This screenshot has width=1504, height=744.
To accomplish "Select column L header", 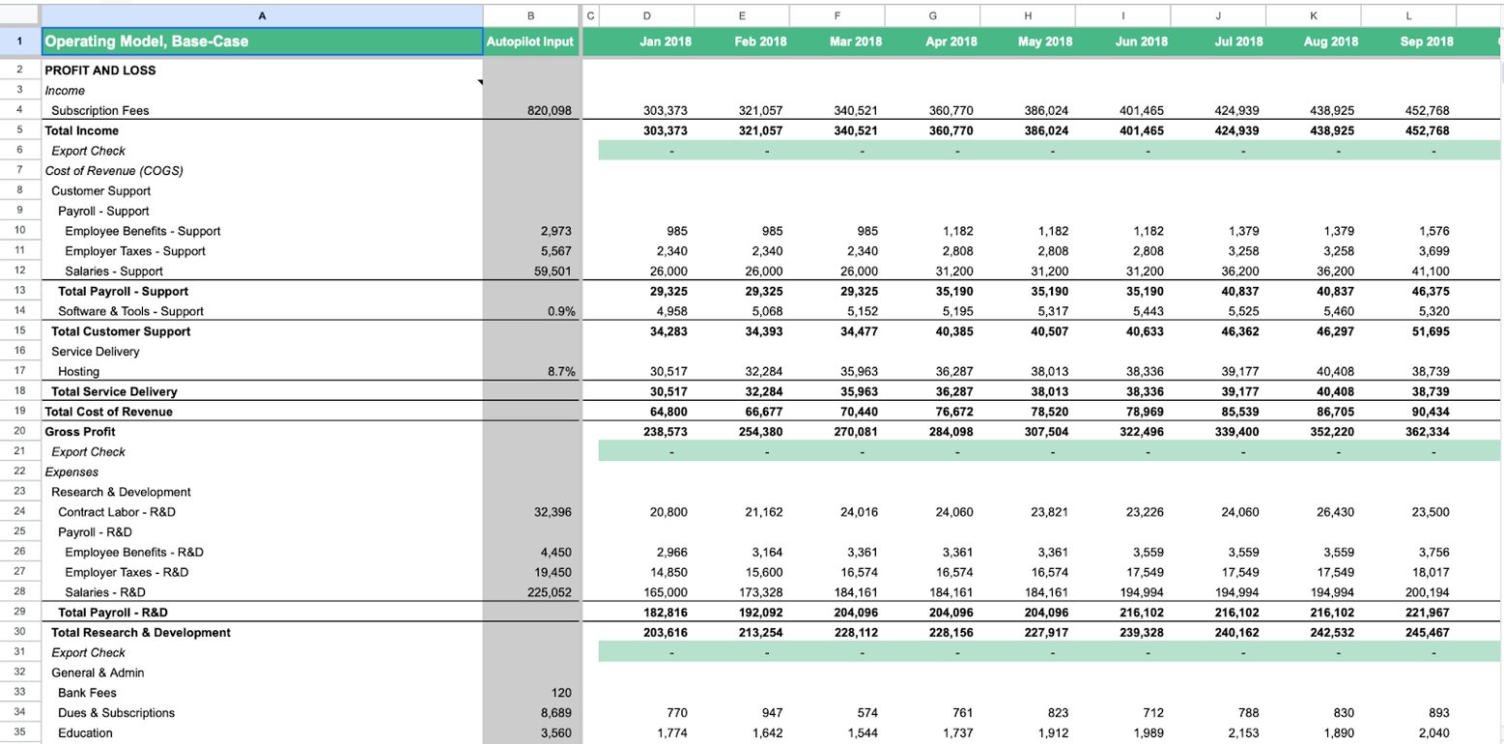I will [x=1408, y=15].
